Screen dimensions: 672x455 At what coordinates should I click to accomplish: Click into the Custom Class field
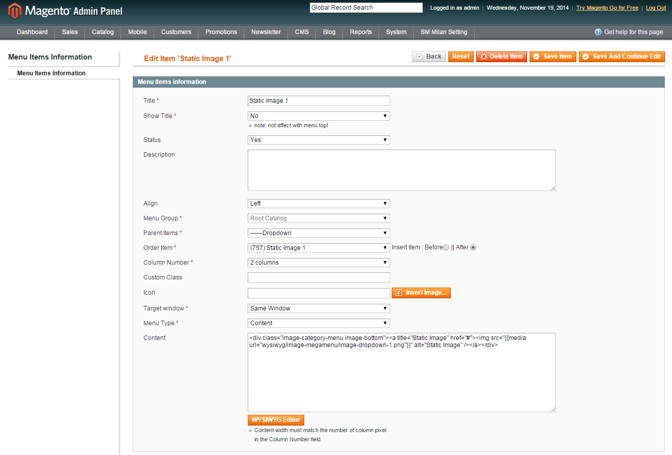(319, 277)
